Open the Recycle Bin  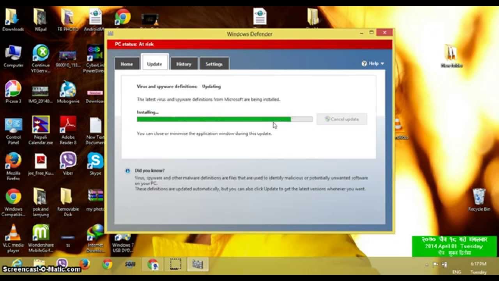(x=479, y=200)
